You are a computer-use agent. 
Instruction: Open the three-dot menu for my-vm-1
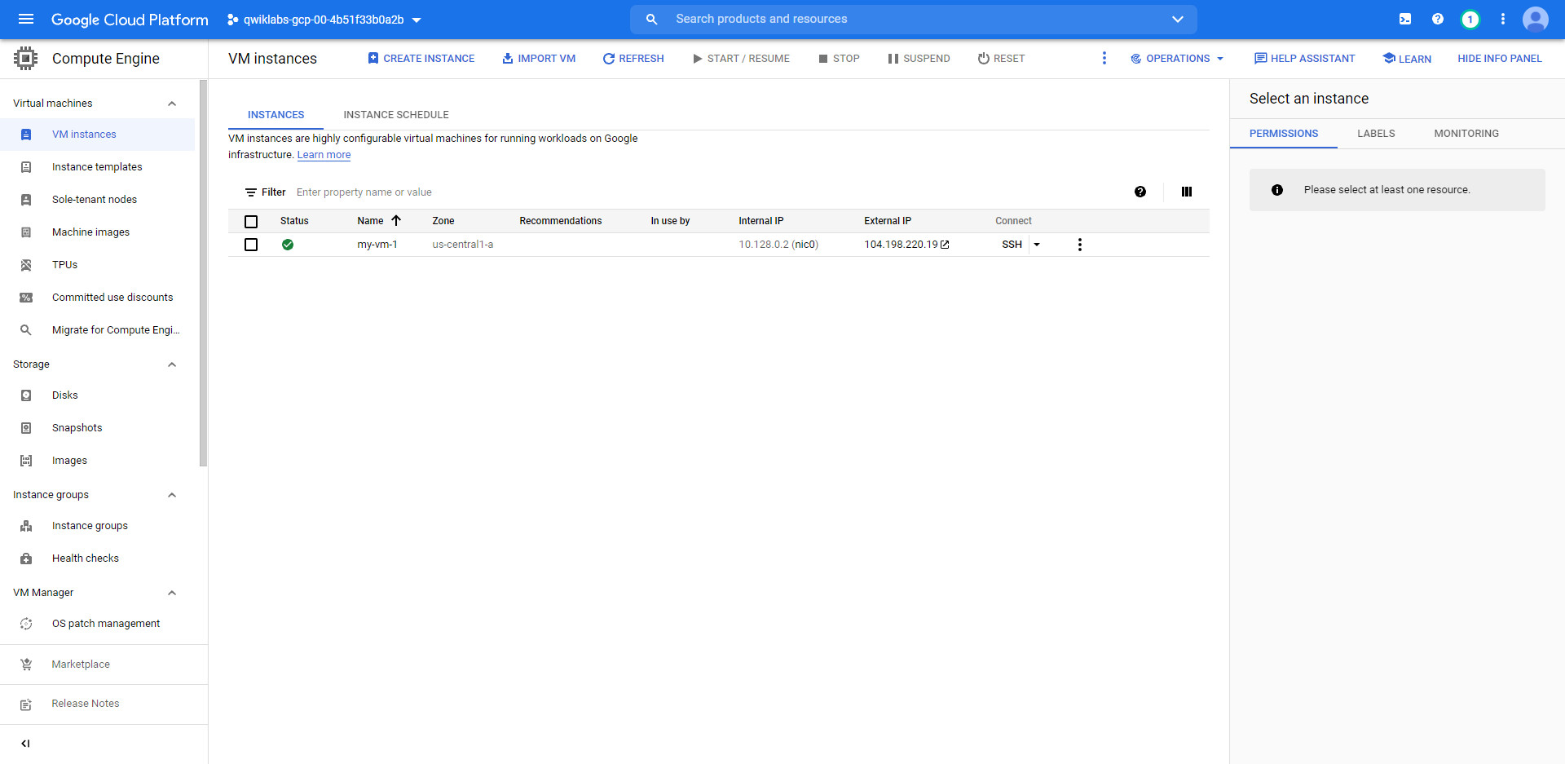tap(1079, 244)
